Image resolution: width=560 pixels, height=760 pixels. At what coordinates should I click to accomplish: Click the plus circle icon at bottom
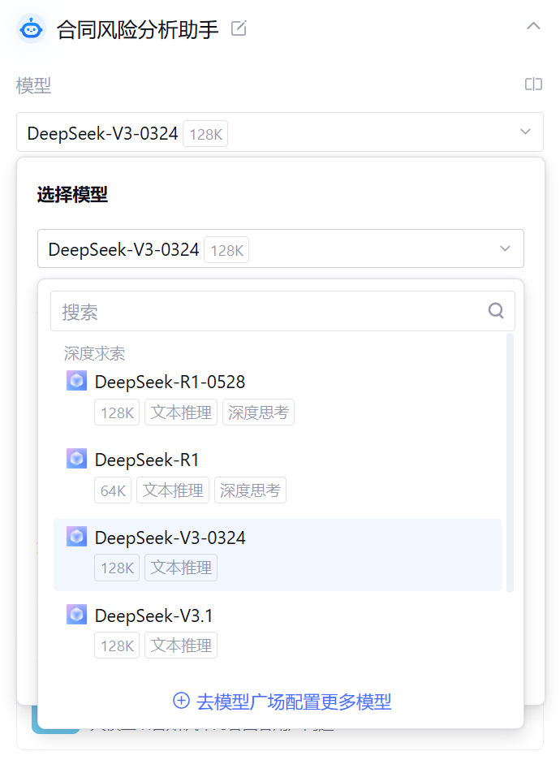coord(182,701)
